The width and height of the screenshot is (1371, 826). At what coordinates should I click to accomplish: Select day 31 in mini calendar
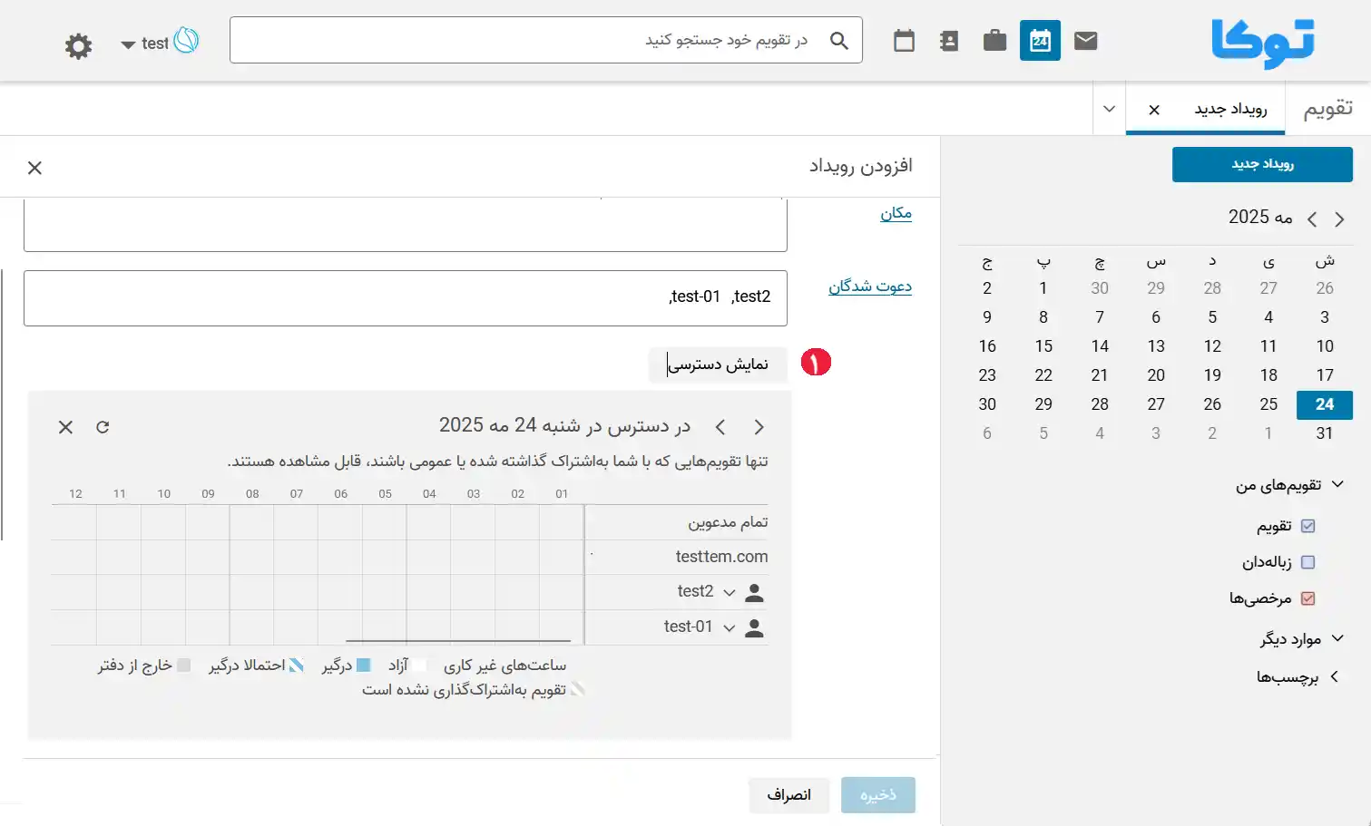[1325, 433]
